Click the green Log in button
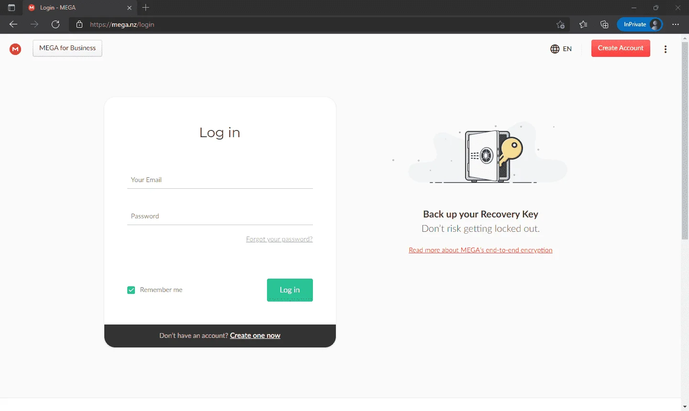Viewport: 689px width, 411px height. pos(290,290)
